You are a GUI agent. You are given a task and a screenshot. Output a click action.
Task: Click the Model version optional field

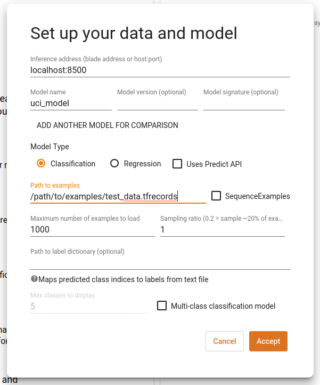(x=158, y=103)
